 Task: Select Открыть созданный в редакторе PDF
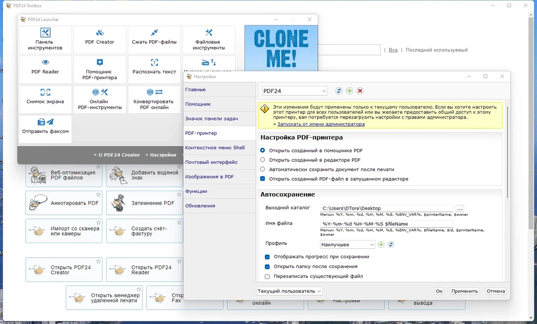263,160
